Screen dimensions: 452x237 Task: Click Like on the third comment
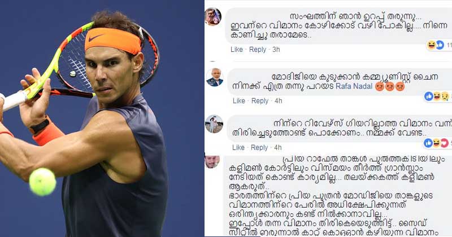(x=238, y=147)
